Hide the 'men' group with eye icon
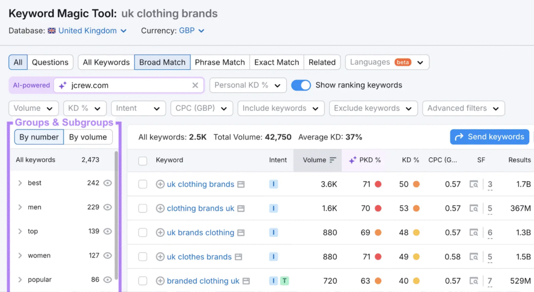 [x=107, y=207]
